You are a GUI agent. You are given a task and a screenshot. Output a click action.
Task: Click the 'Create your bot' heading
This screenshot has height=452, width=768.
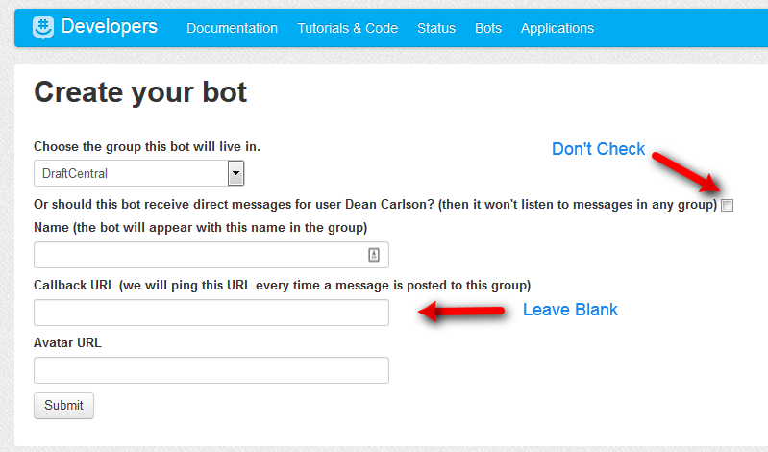coord(140,92)
